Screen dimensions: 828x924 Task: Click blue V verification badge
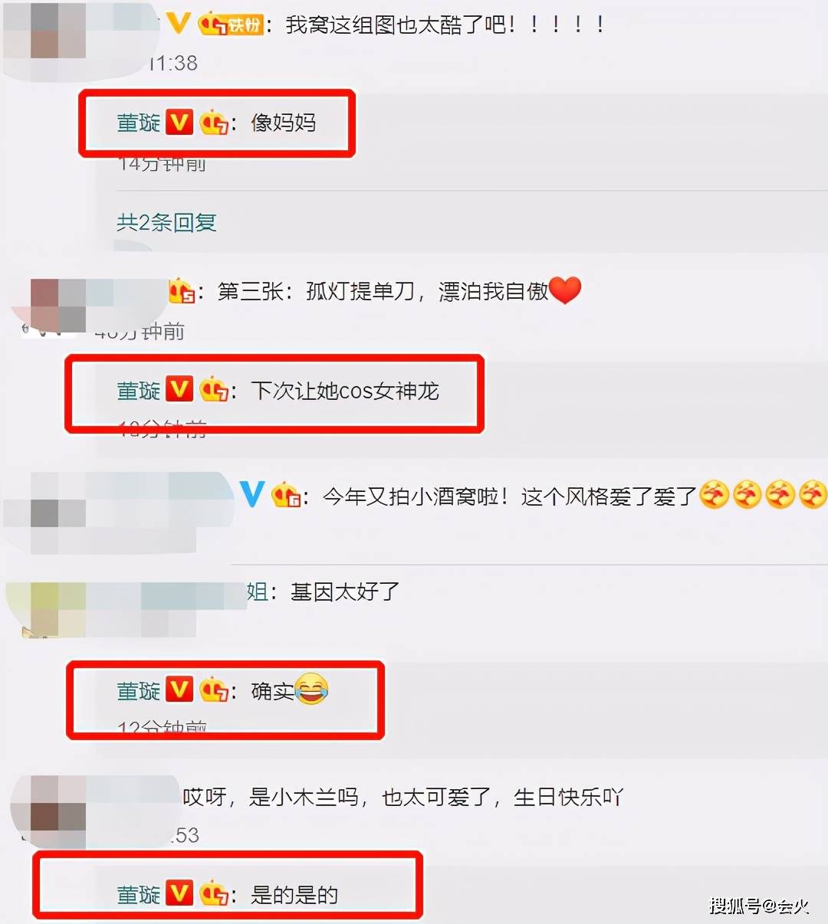[252, 494]
